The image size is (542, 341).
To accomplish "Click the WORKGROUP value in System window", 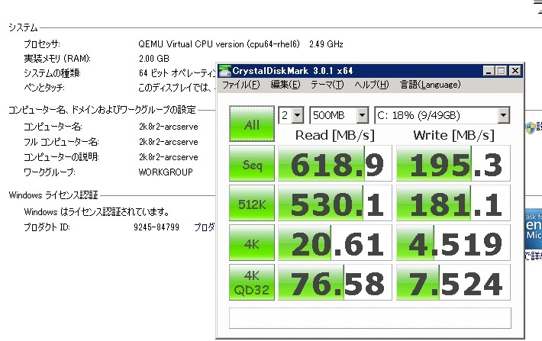I will (x=166, y=172).
